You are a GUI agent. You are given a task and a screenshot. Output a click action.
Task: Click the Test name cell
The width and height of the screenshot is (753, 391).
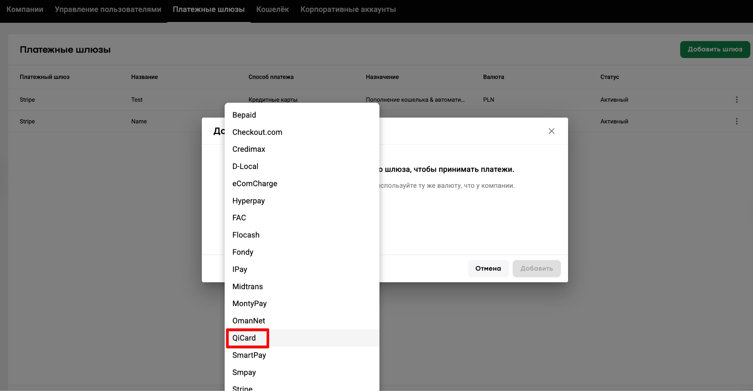click(x=137, y=100)
